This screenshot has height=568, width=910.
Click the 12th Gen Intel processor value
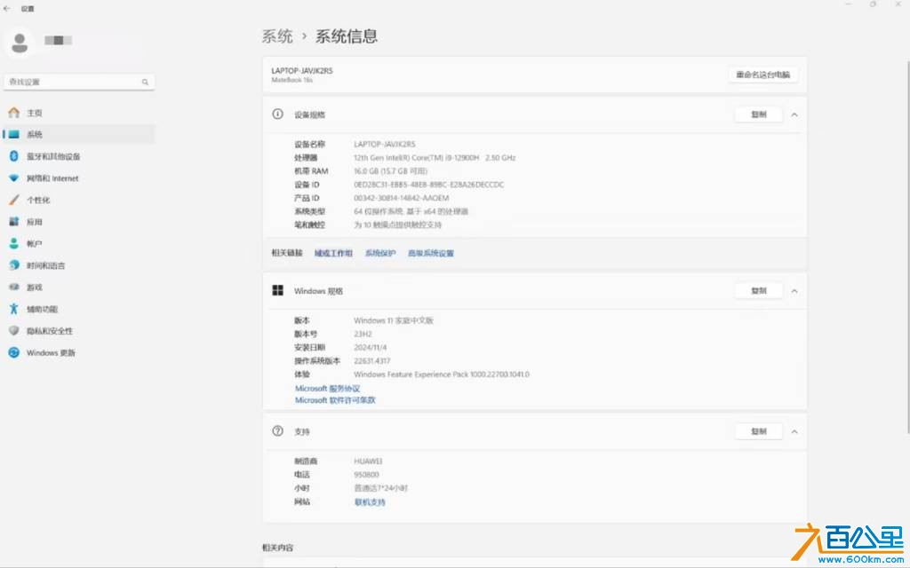click(435, 158)
